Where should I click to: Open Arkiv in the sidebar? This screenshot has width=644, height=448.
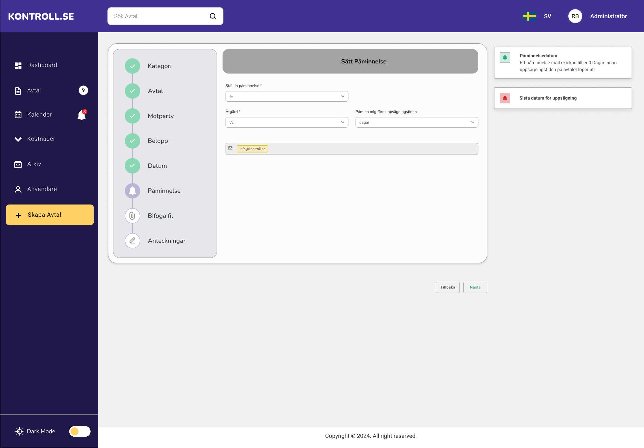click(34, 164)
